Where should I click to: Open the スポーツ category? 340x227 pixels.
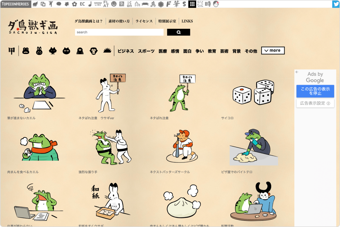(x=146, y=51)
